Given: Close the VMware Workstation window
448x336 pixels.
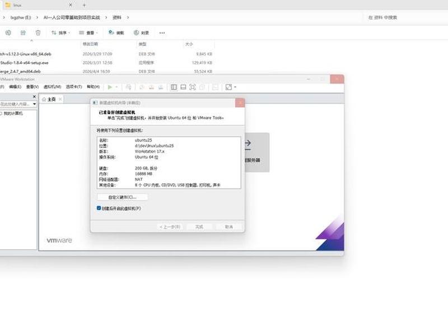Looking at the screenshot, I should coord(337,79).
